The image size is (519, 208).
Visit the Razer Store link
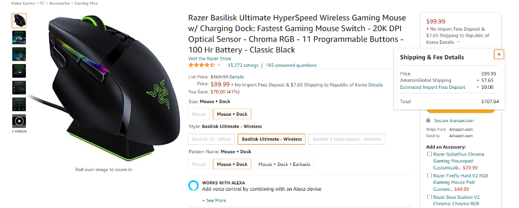[210, 59]
